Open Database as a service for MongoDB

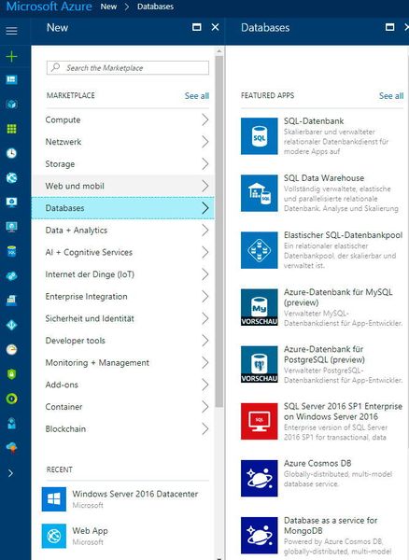pyautogui.click(x=331, y=525)
